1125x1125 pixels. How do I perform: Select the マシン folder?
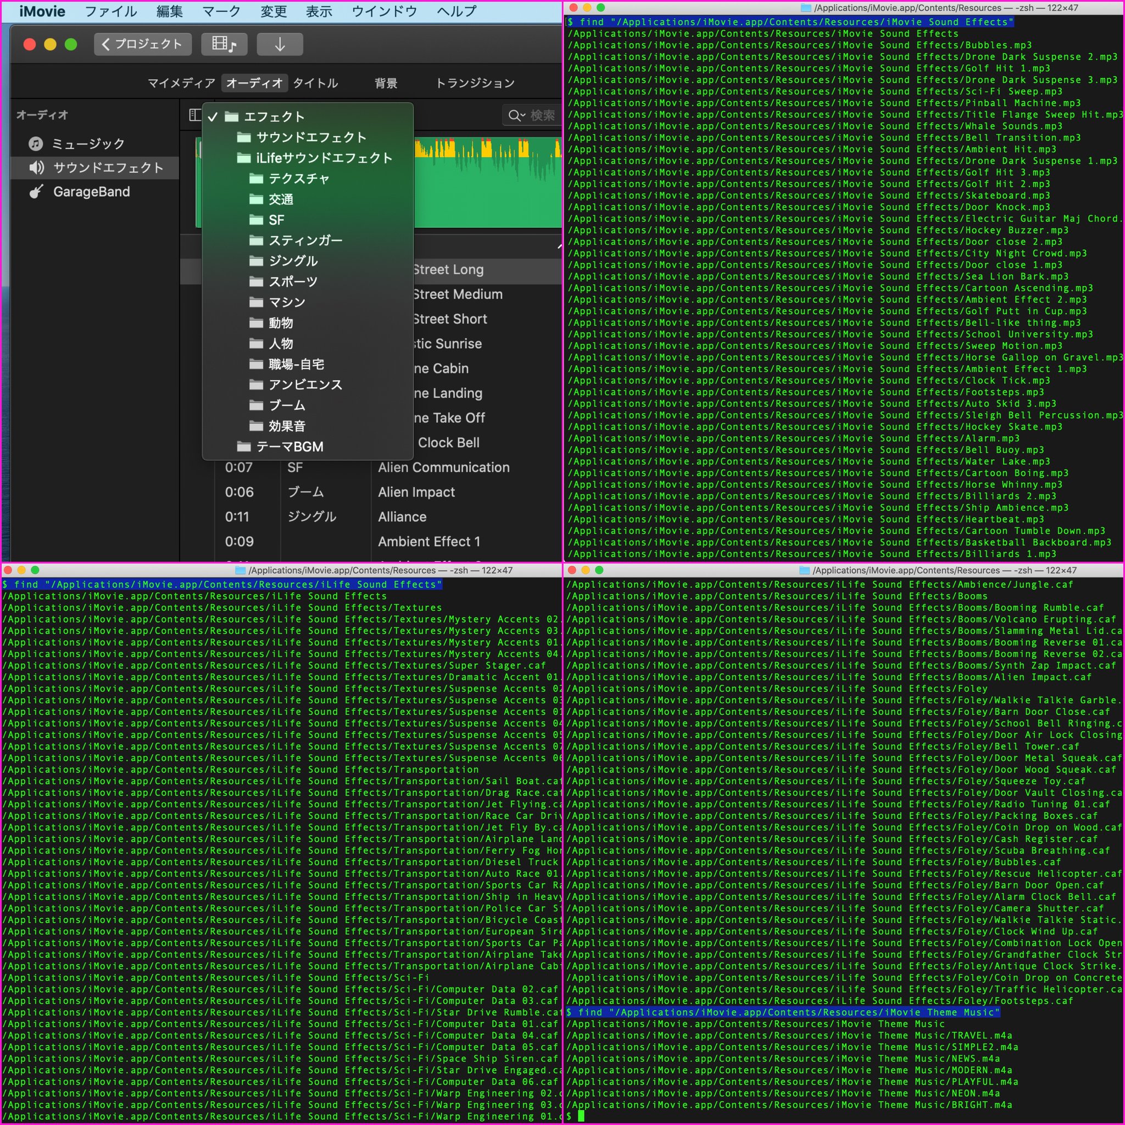click(x=308, y=302)
